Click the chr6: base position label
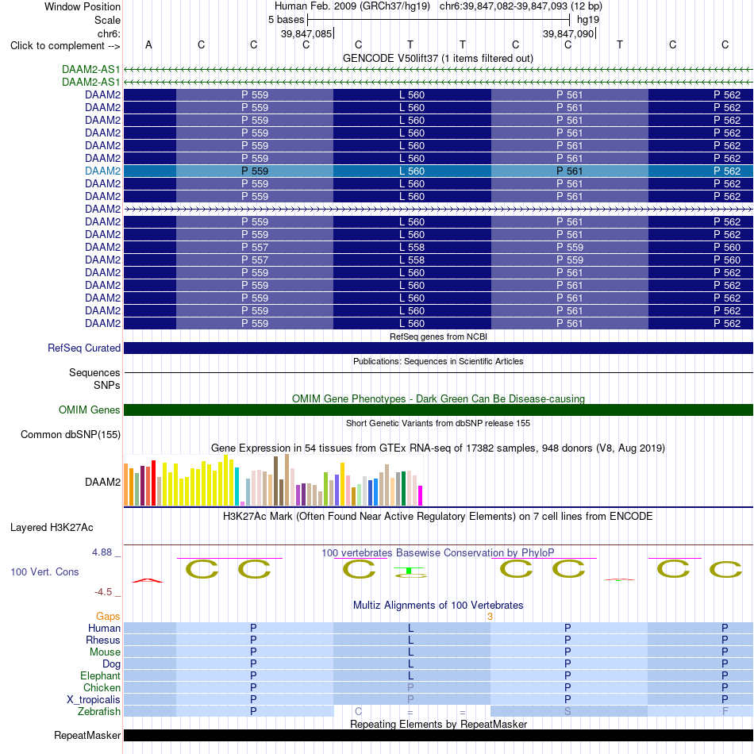The image size is (754, 754). (109, 33)
